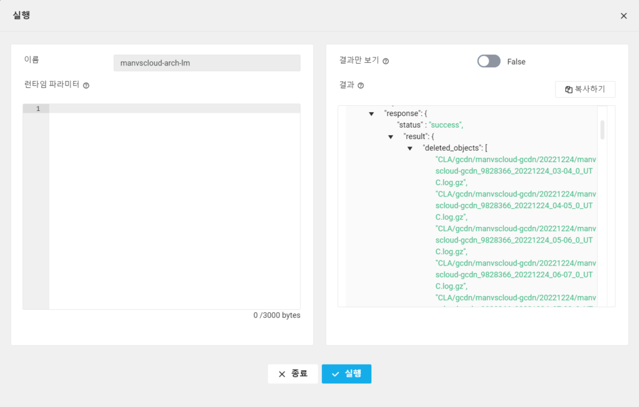Click the False label next to the toggle
The height and width of the screenshot is (407, 639).
click(x=516, y=61)
